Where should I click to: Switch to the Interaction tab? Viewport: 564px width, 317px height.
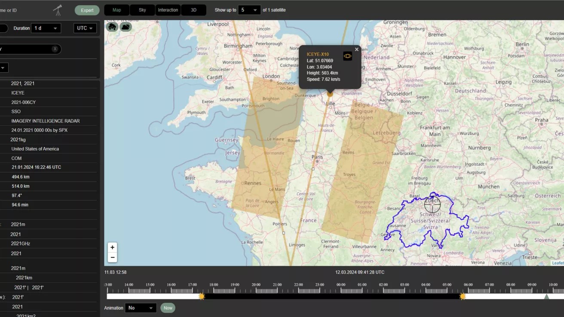point(168,10)
